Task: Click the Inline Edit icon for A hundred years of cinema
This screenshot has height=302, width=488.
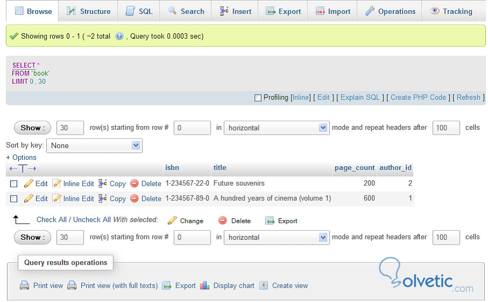Action: click(56, 198)
